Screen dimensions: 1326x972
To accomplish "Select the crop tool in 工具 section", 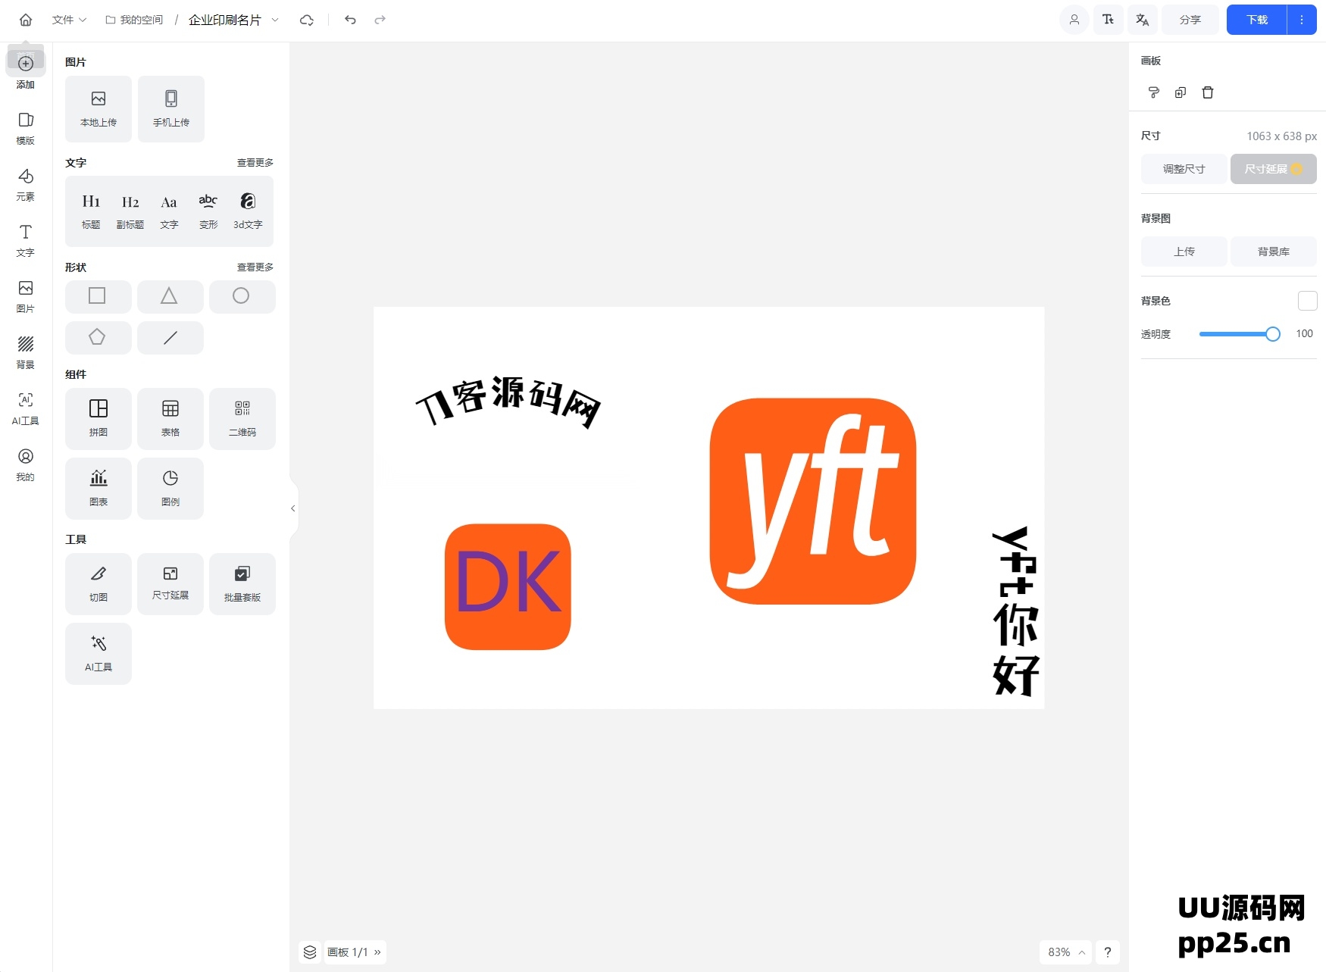I will pos(98,583).
